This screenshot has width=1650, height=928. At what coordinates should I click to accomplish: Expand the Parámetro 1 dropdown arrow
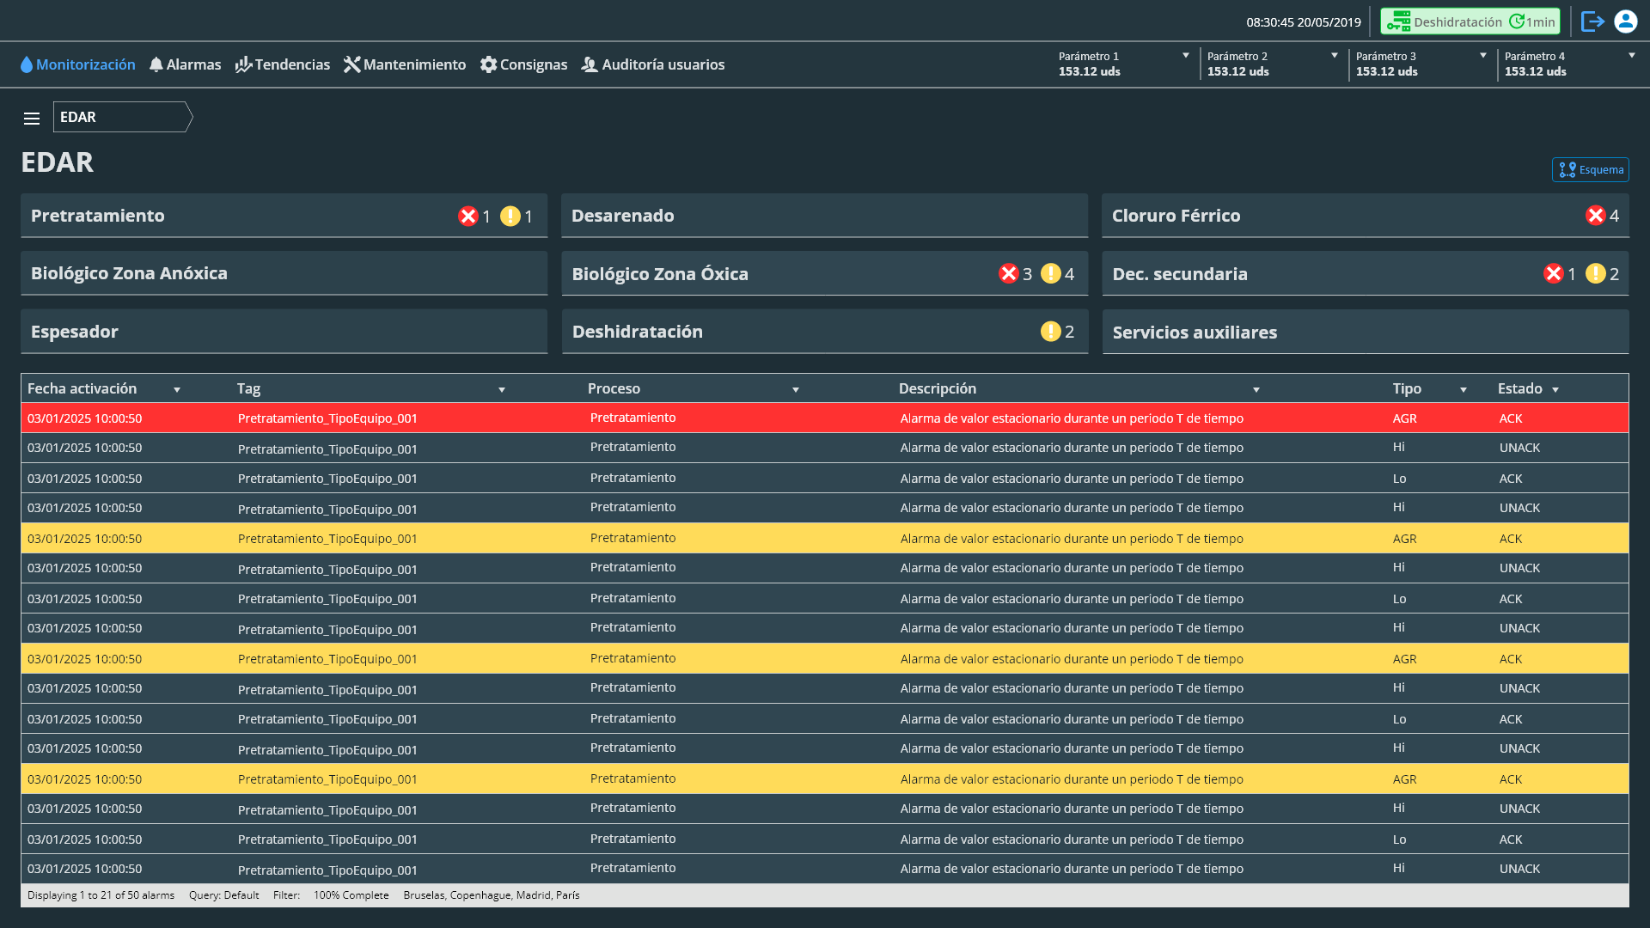click(x=1186, y=56)
